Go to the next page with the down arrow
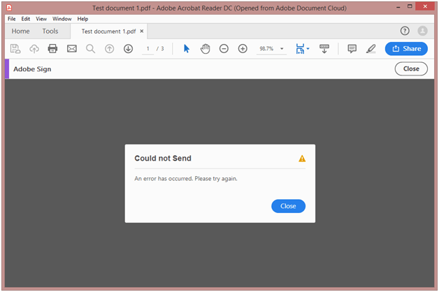 click(128, 49)
